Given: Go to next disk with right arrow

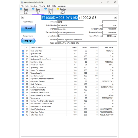Looking at the screenshot, I should click(115, 17).
